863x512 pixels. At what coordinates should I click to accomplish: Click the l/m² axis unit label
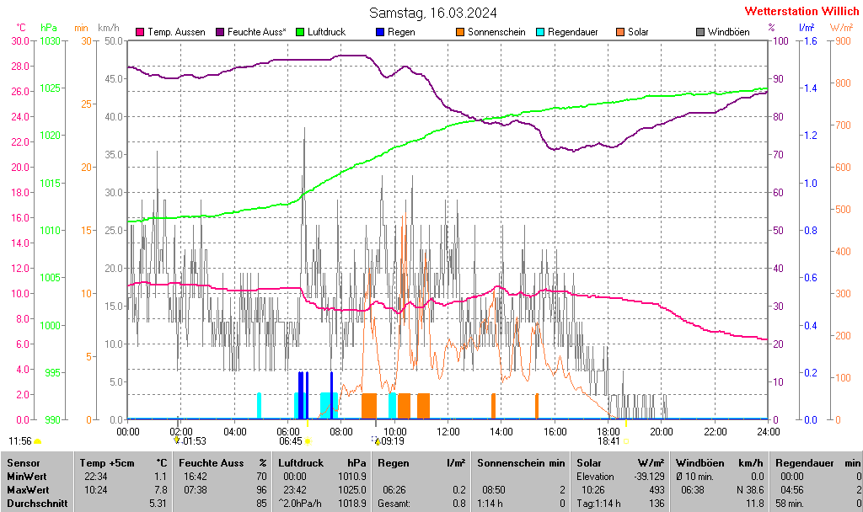(807, 28)
